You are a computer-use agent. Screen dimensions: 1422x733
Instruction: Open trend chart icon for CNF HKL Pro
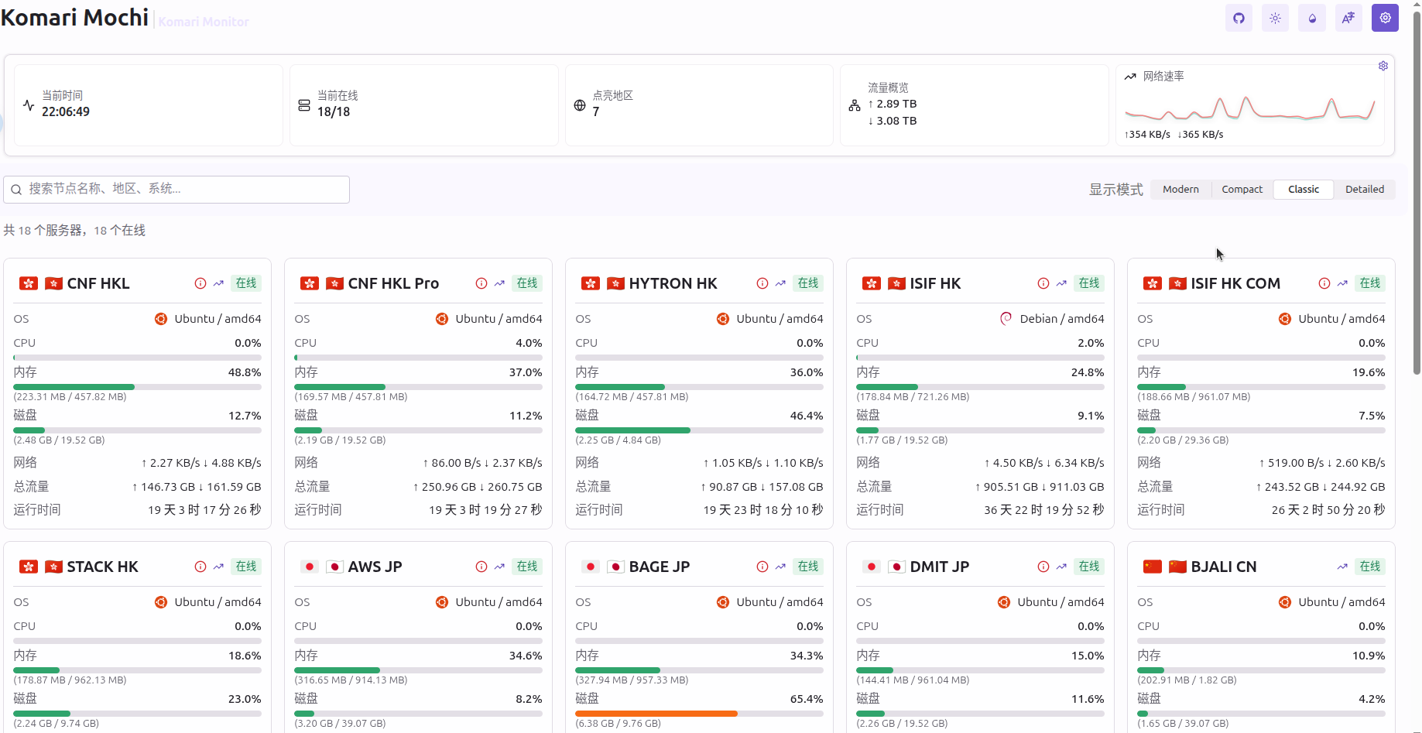point(499,283)
